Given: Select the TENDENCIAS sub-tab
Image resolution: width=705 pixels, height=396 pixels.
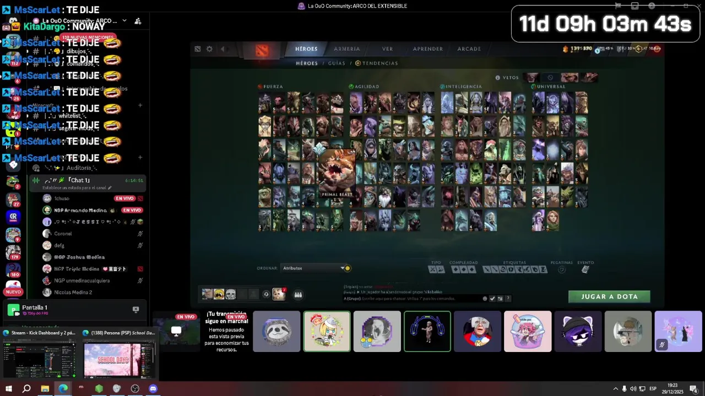Looking at the screenshot, I should 377,63.
